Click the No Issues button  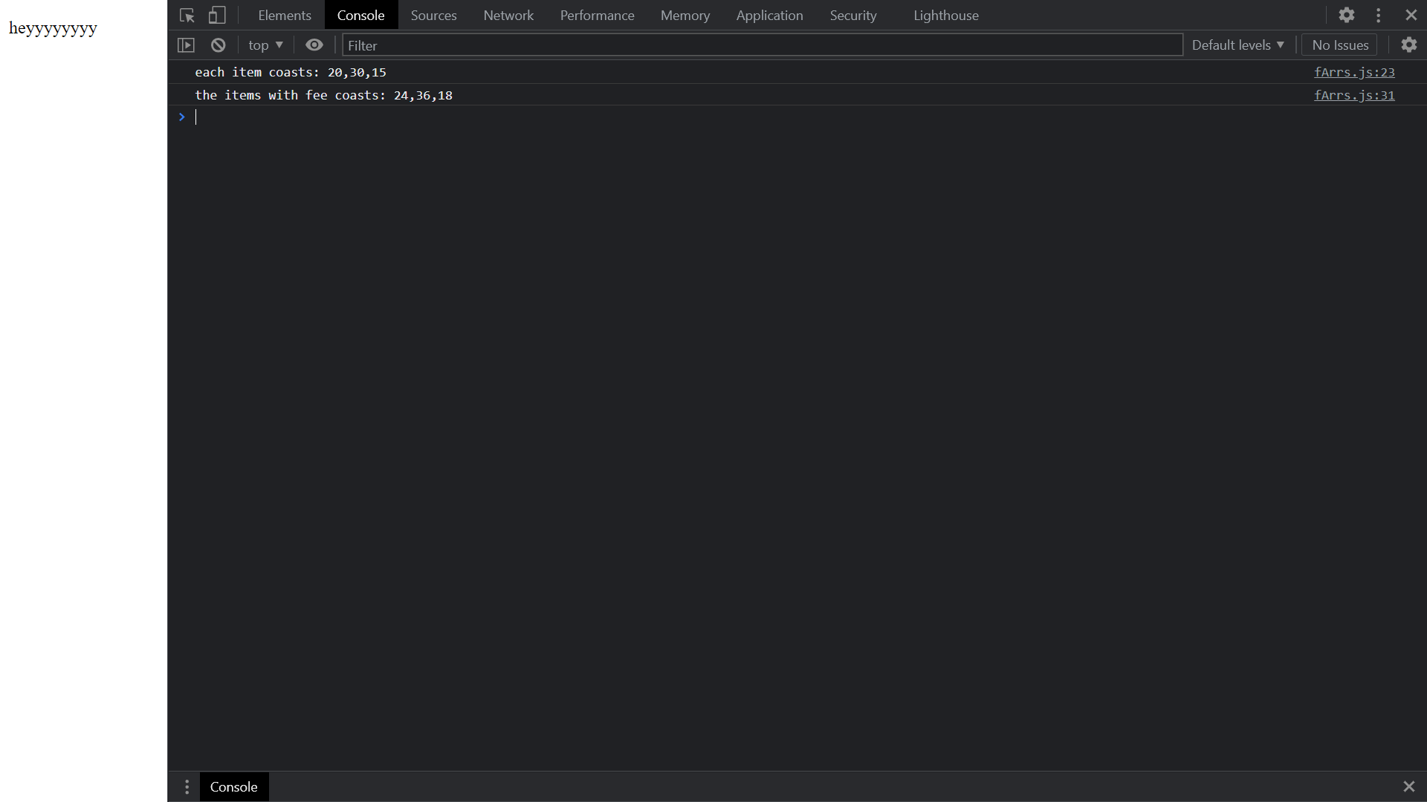click(x=1339, y=45)
